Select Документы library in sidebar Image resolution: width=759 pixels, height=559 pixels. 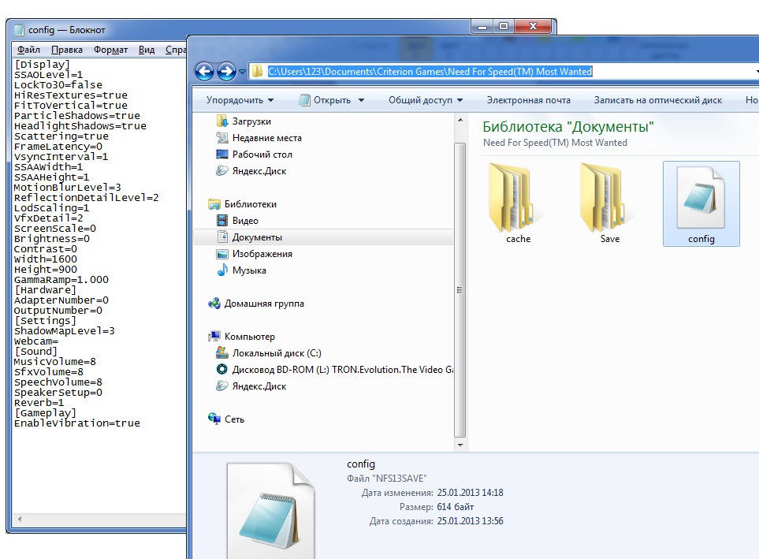pos(256,237)
